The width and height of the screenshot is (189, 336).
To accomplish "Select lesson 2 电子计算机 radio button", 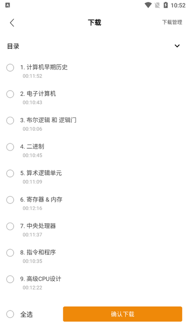I will point(10,94).
